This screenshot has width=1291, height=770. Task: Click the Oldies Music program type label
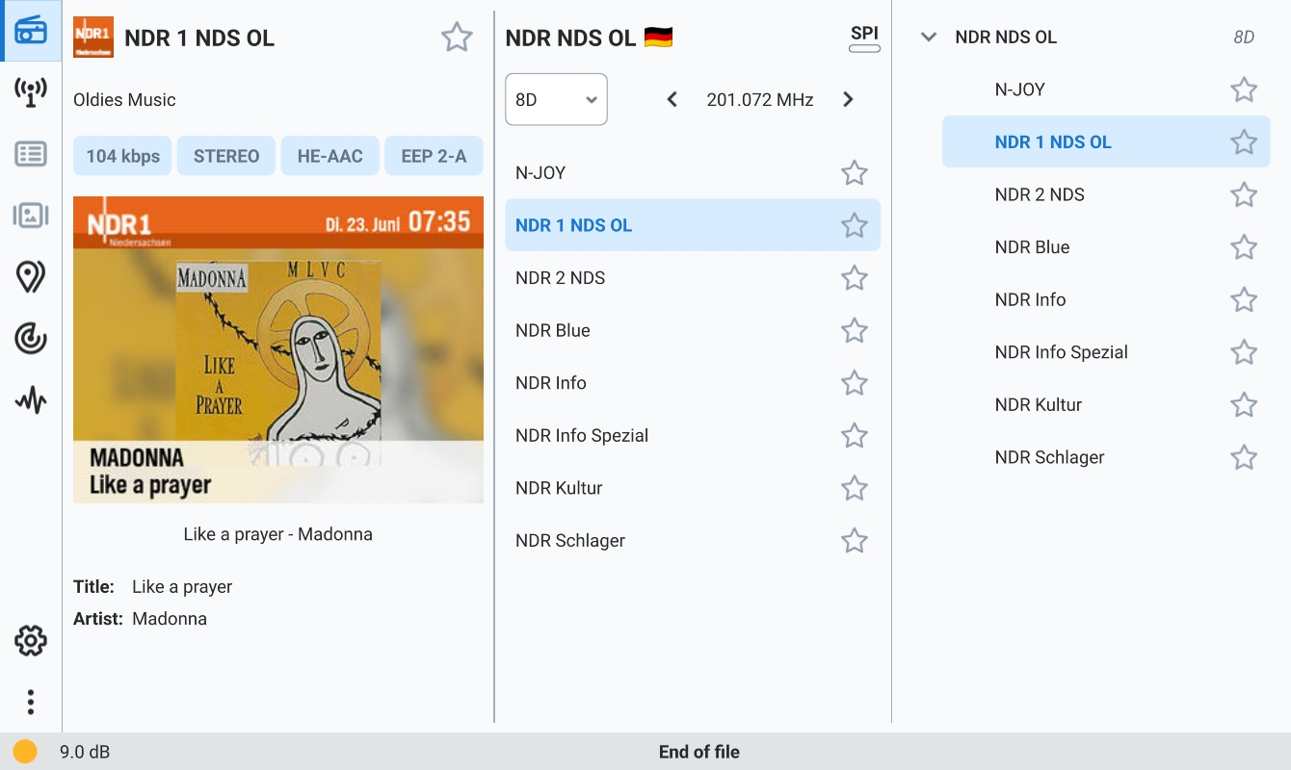124,100
